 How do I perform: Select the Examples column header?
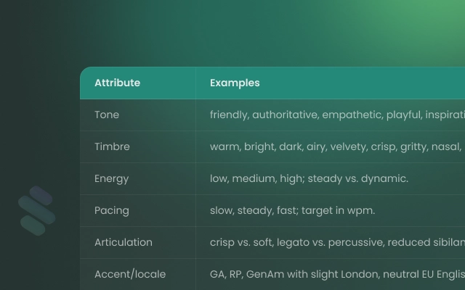coord(235,83)
